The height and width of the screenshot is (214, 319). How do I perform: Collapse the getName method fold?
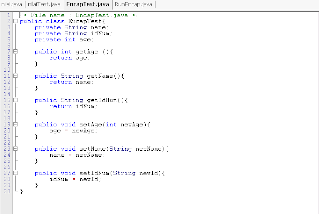pos(15,76)
